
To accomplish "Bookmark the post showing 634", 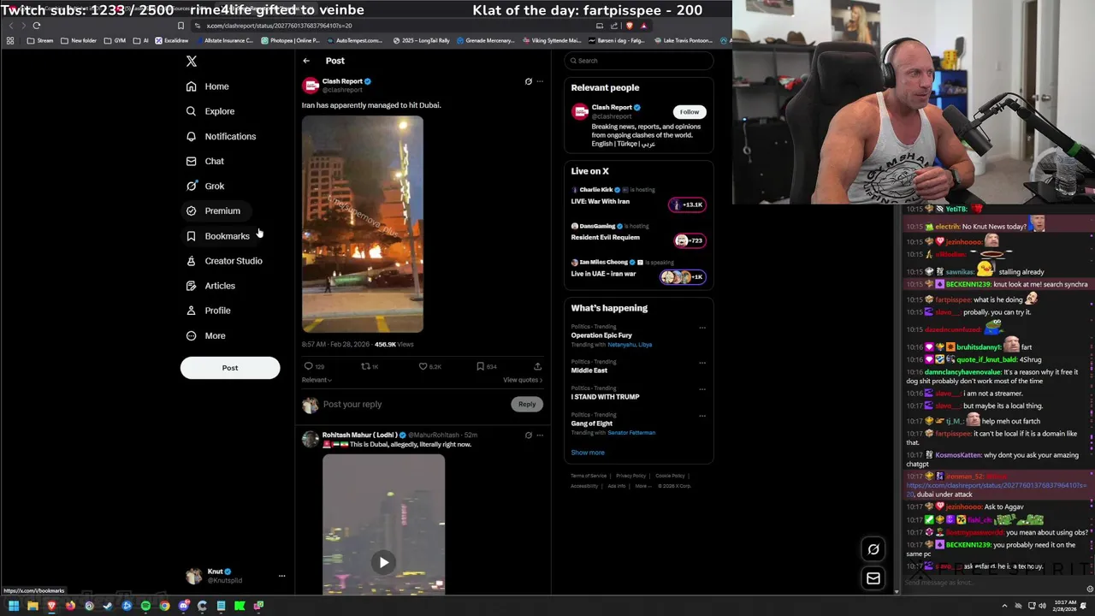I will (x=480, y=366).
